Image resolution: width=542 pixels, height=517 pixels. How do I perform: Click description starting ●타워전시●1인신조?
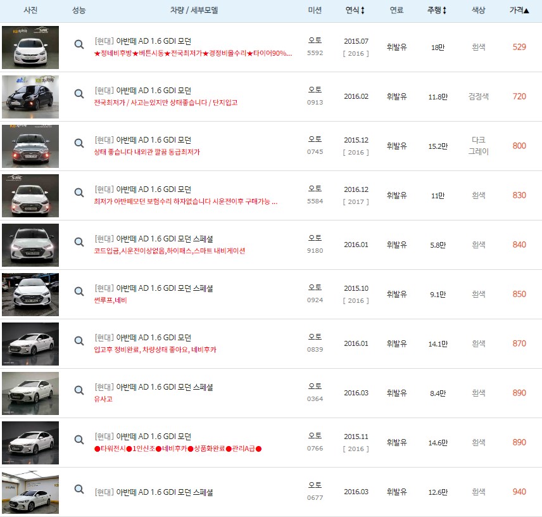point(178,449)
